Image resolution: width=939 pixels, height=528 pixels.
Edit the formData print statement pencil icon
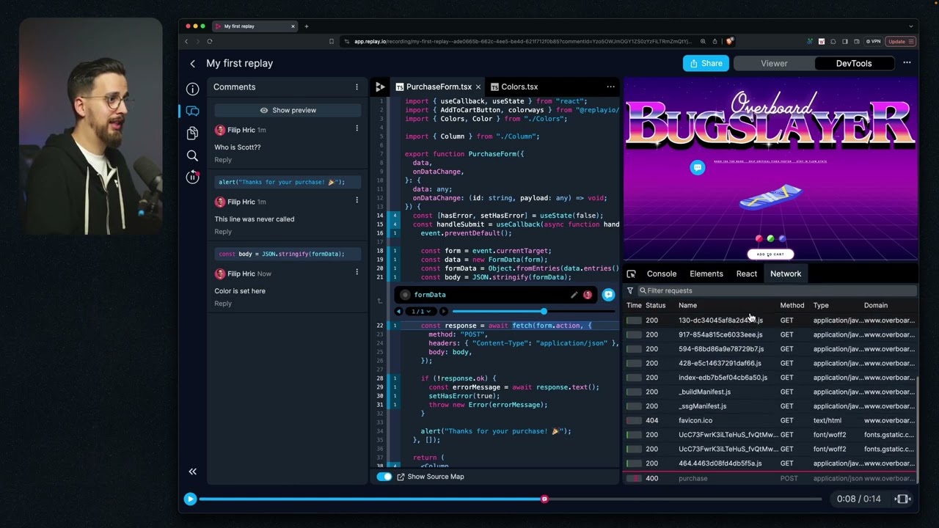pyautogui.click(x=574, y=295)
